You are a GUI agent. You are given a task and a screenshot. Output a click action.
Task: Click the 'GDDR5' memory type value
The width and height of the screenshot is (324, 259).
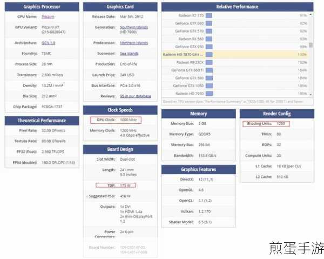[204, 134]
